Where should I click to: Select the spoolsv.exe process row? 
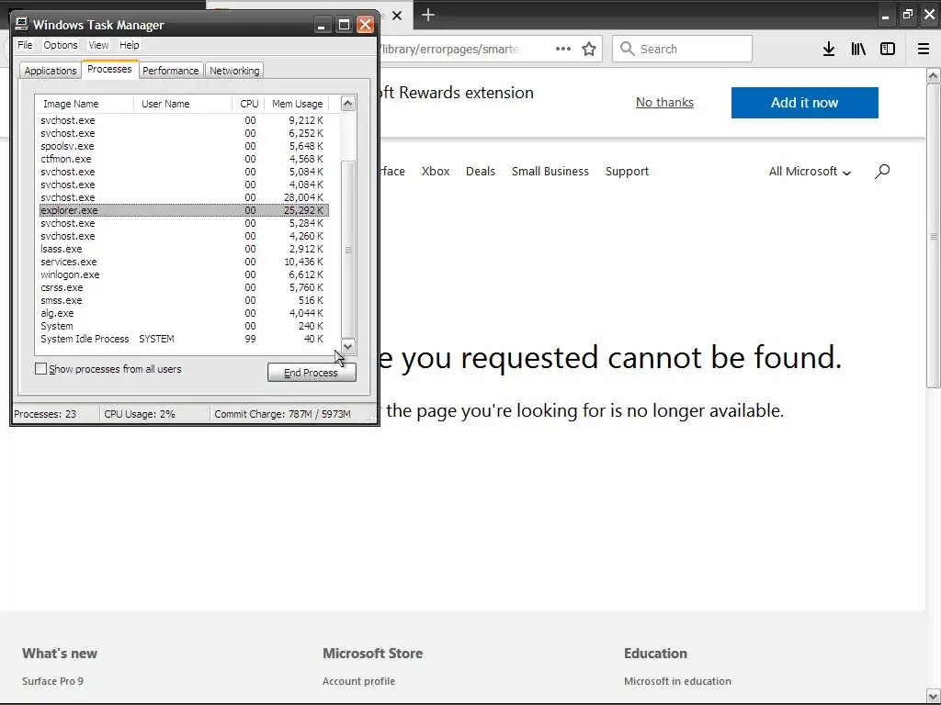pos(184,146)
